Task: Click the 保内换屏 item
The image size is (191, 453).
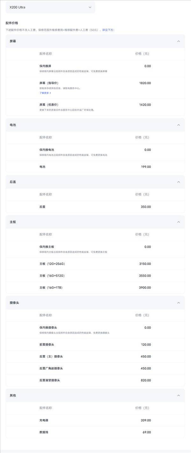Action: [x=45, y=66]
